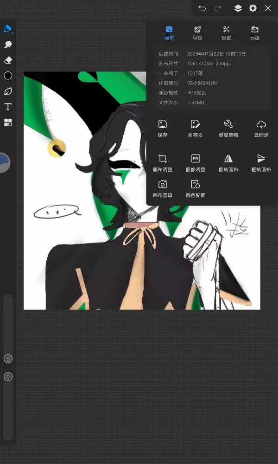Select the Text tool
The image size is (278, 464).
(8, 107)
